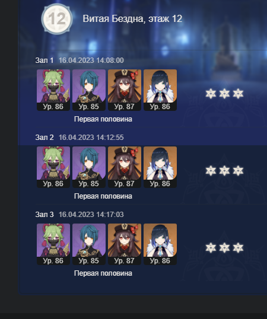Open Kuki Shinobu portrait in Зал 3

click(53, 244)
